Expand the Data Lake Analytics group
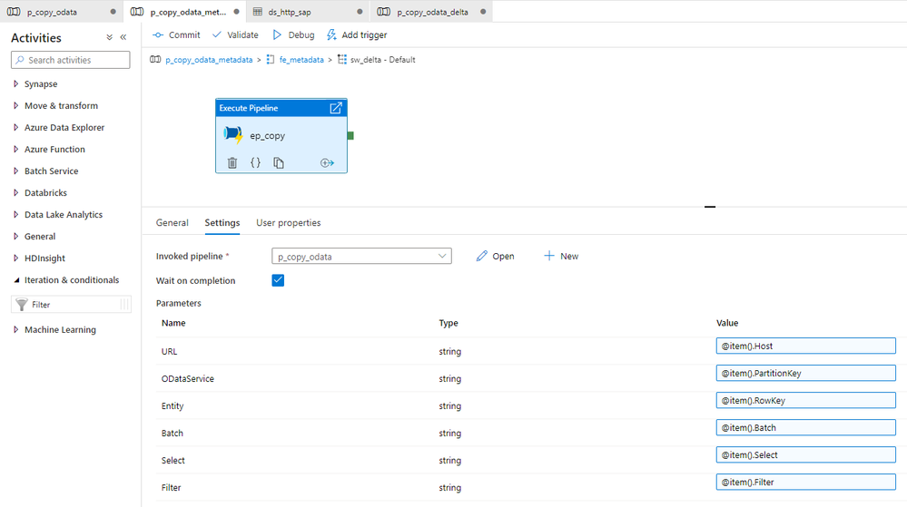Screen dimensions: 907x507 15,214
